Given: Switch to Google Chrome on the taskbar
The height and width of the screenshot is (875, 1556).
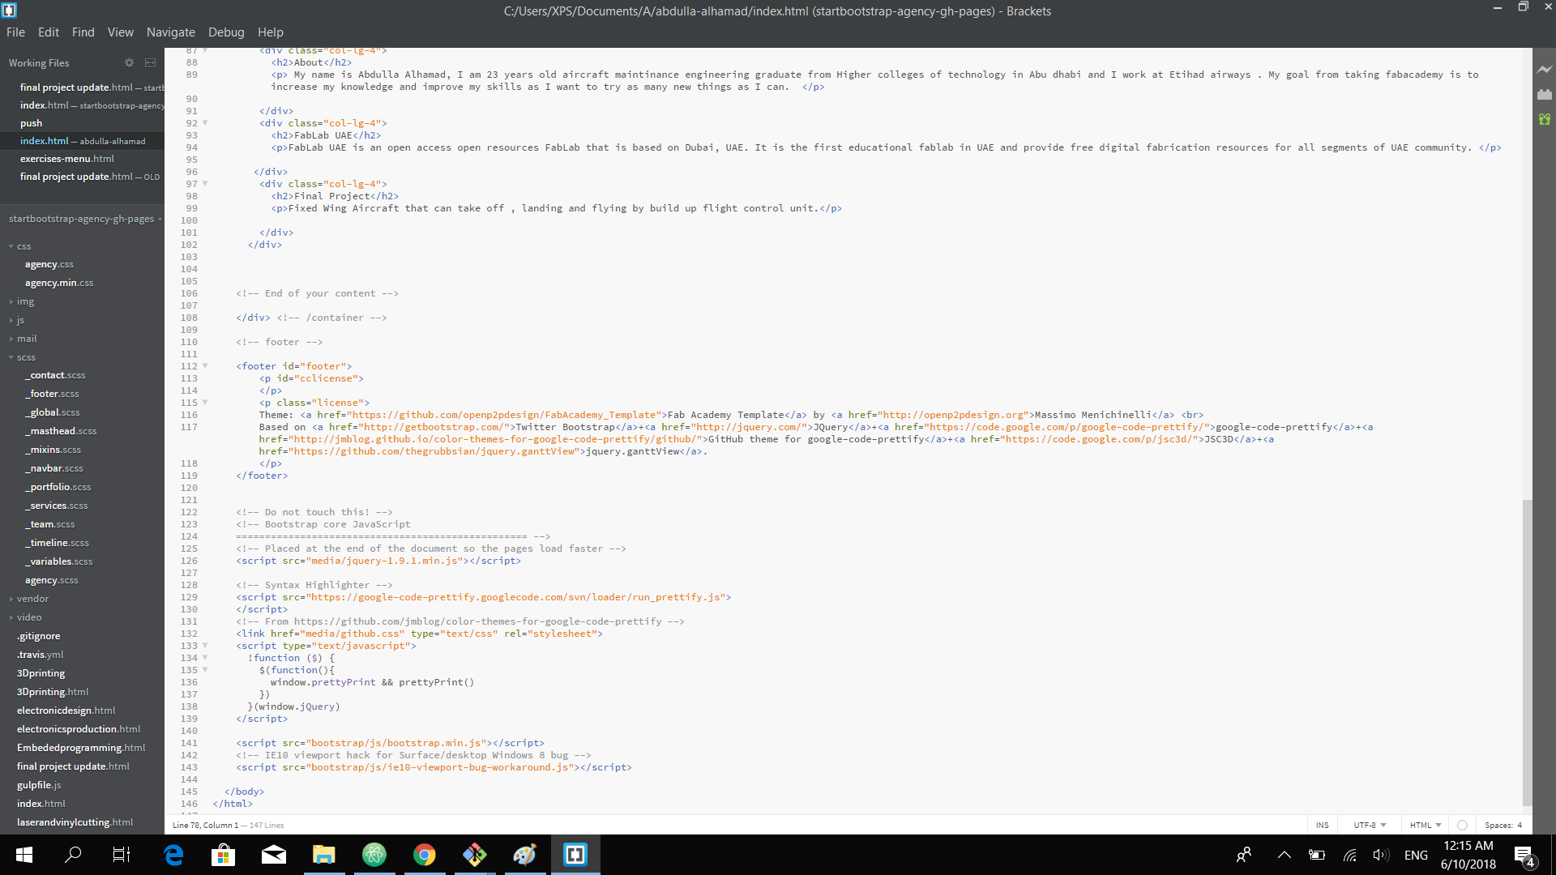Looking at the screenshot, I should click(x=425, y=855).
